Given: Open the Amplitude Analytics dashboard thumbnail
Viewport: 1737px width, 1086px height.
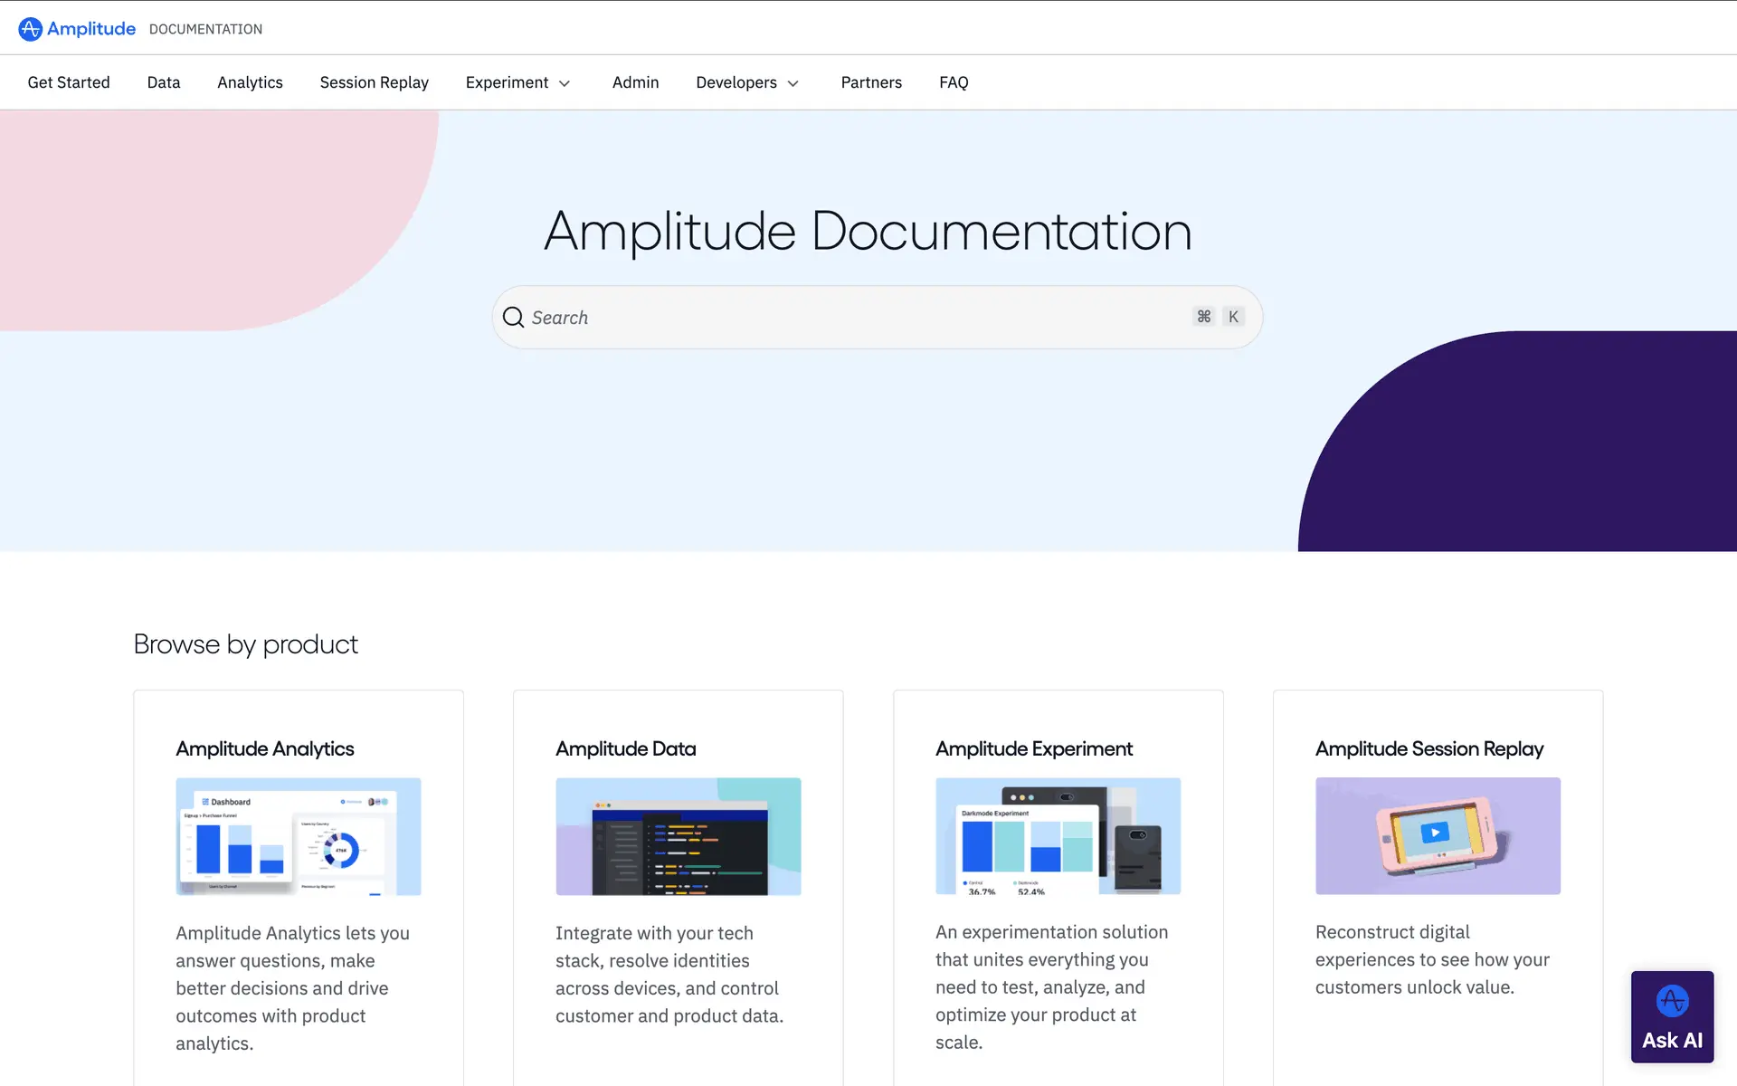Looking at the screenshot, I should (x=298, y=836).
